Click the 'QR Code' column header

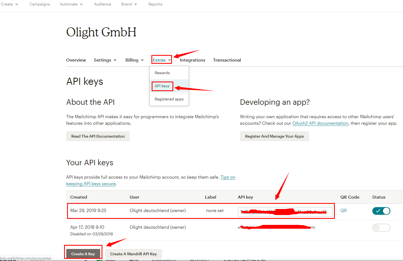pyautogui.click(x=350, y=197)
